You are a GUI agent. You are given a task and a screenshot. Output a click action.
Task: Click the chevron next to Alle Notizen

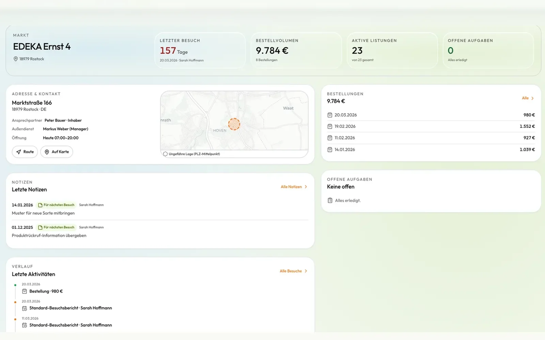click(306, 187)
